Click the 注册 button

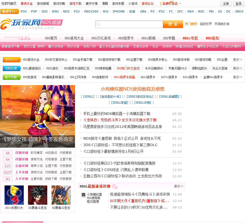point(225,4)
